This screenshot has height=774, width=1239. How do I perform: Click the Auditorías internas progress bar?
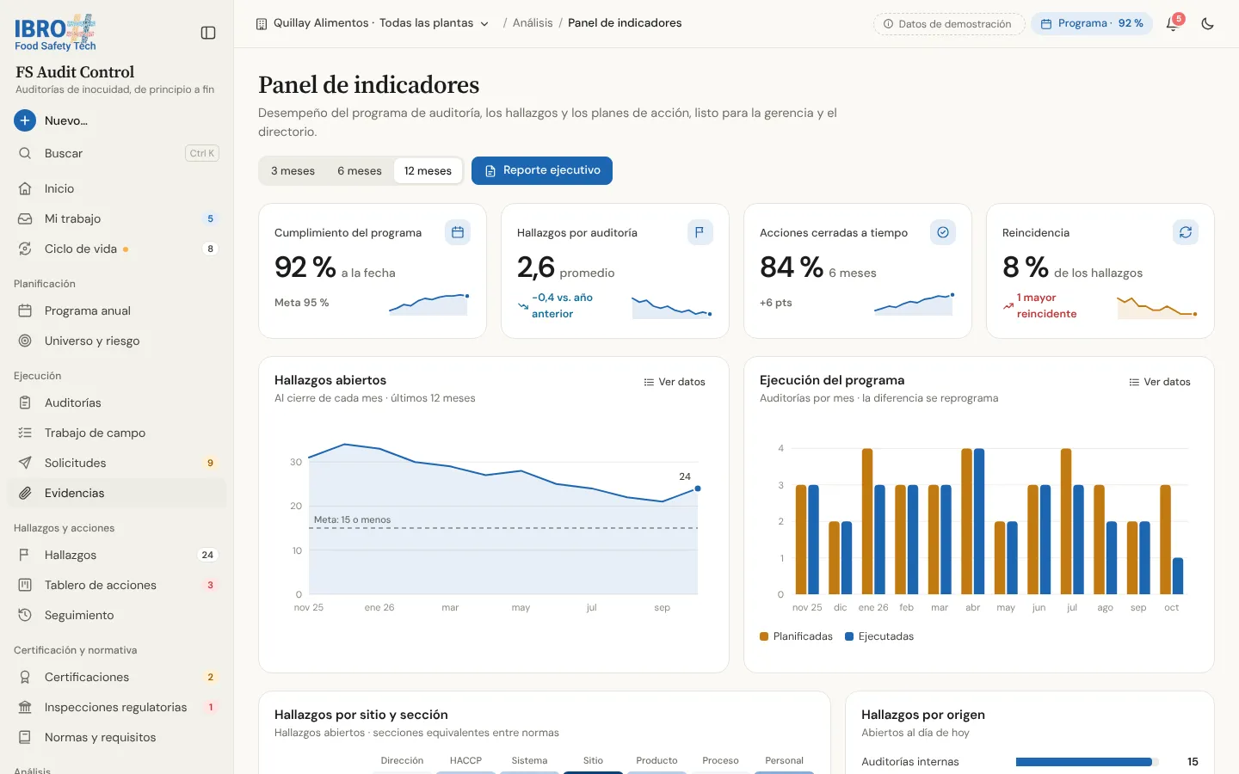(x=1088, y=762)
